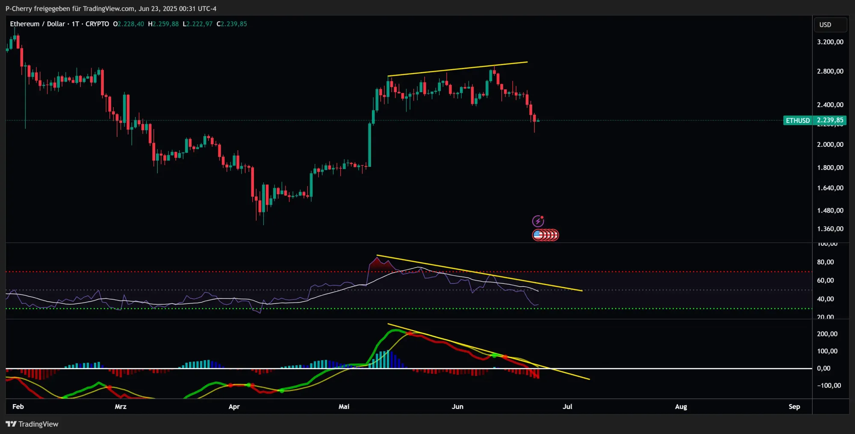The width and height of the screenshot is (855, 434).
Task: Click the MACD 0,00 axis label
Action: [x=824, y=368]
